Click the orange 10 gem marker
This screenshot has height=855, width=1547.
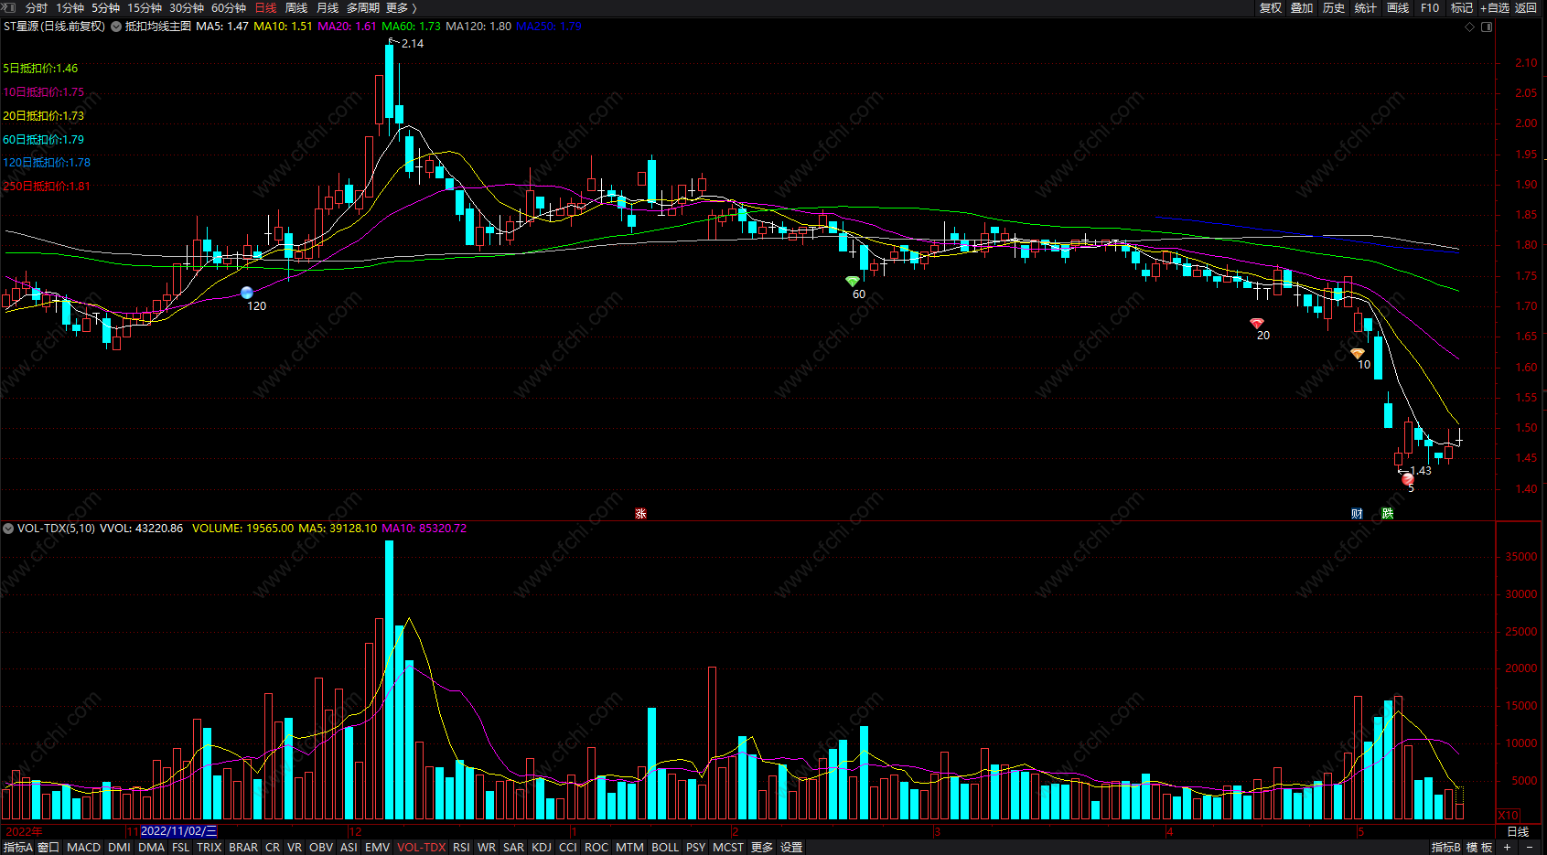tap(1358, 354)
